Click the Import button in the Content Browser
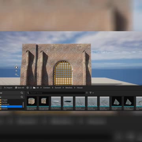142x142 pixels. click(x=8, y=88)
